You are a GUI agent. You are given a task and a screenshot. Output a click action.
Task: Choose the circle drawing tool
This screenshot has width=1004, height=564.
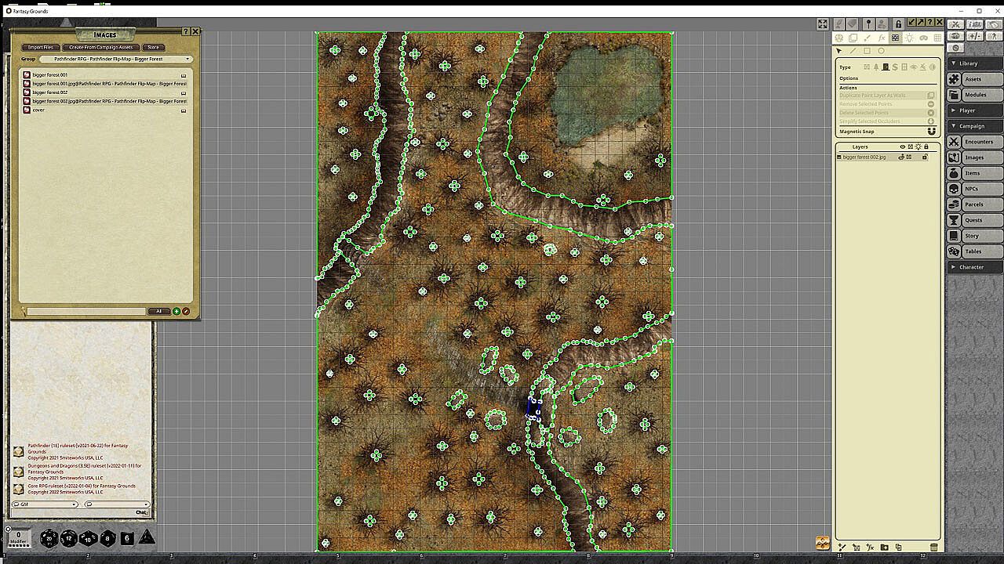[881, 51]
